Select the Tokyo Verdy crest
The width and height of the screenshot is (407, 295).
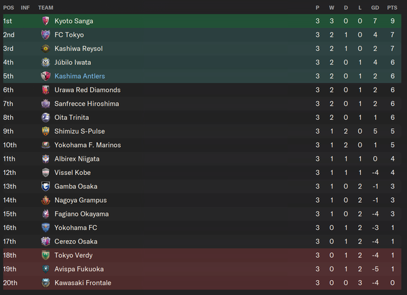click(45, 255)
